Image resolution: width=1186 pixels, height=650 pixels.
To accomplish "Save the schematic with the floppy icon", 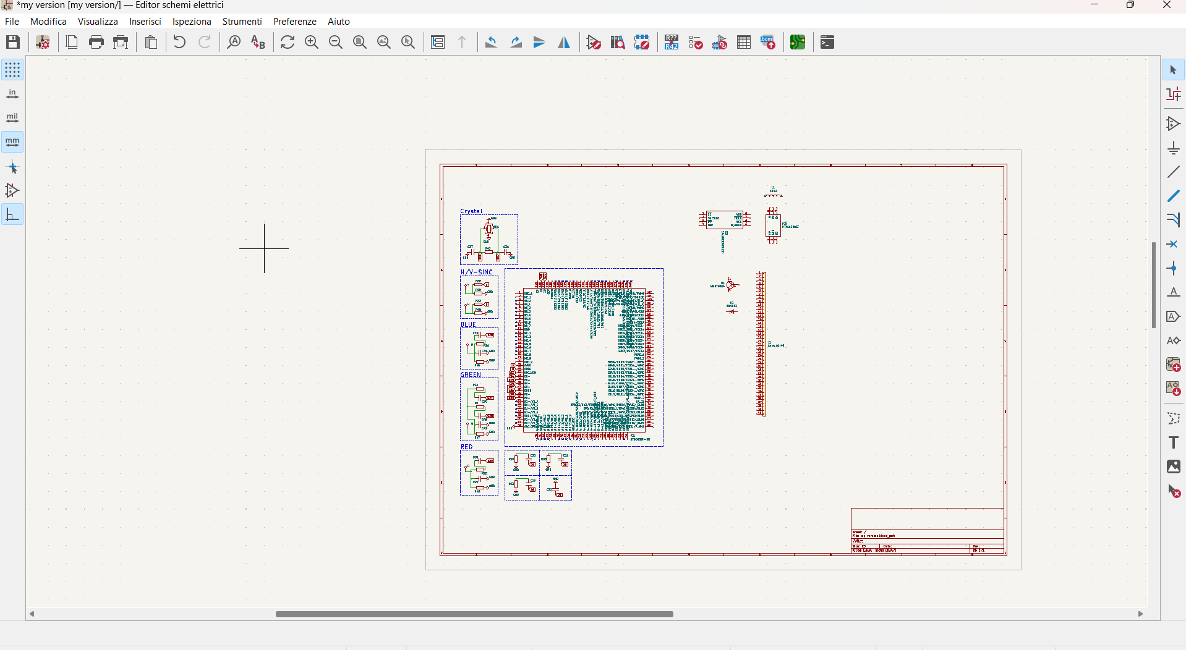I will (x=13, y=42).
